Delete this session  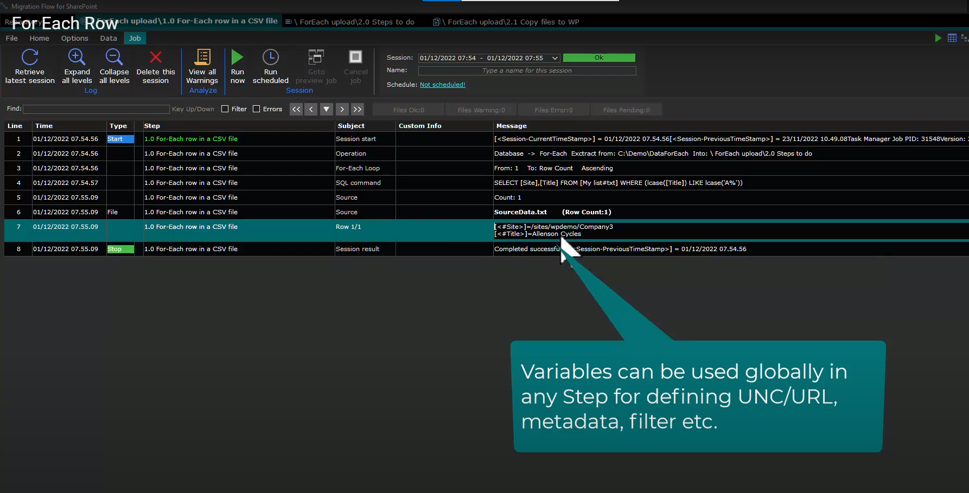point(156,67)
